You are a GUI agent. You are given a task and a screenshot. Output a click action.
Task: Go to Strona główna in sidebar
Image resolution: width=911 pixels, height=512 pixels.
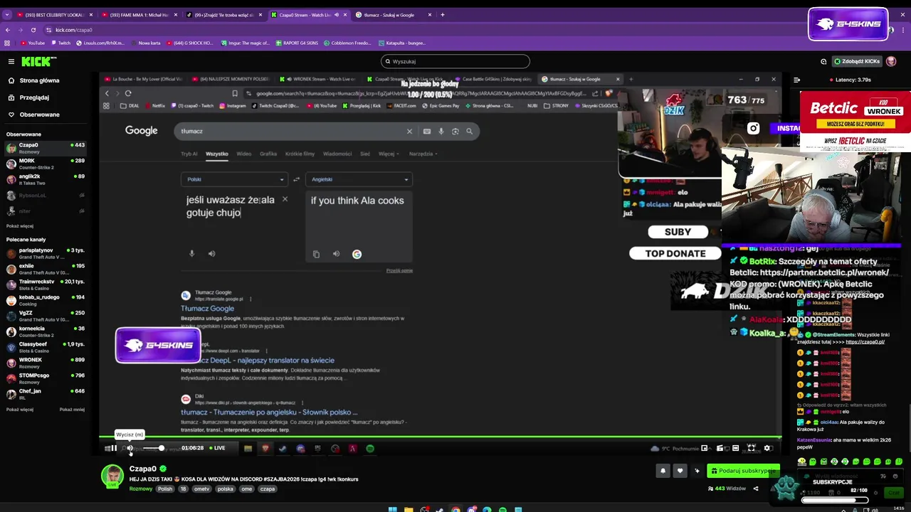39,80
